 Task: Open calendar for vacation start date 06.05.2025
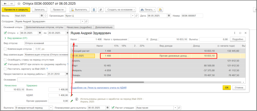pos(40,33)
